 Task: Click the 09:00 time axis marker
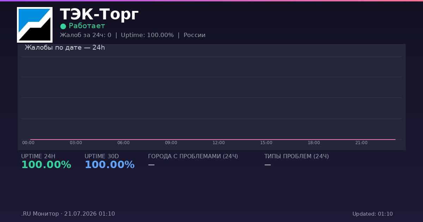(x=171, y=143)
